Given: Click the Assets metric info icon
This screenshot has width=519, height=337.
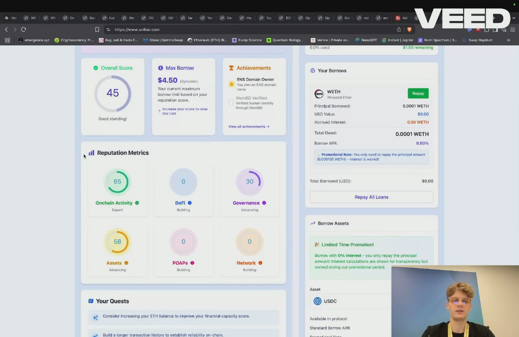Looking at the screenshot, I should (126, 263).
